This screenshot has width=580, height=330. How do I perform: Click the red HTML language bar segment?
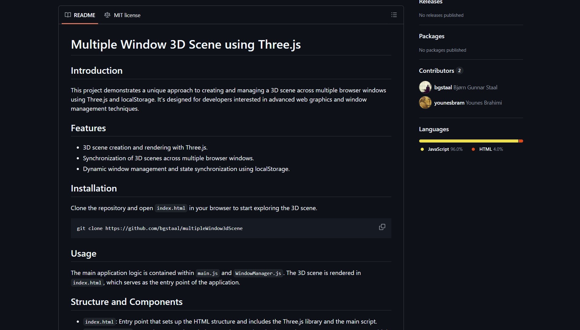point(521,141)
